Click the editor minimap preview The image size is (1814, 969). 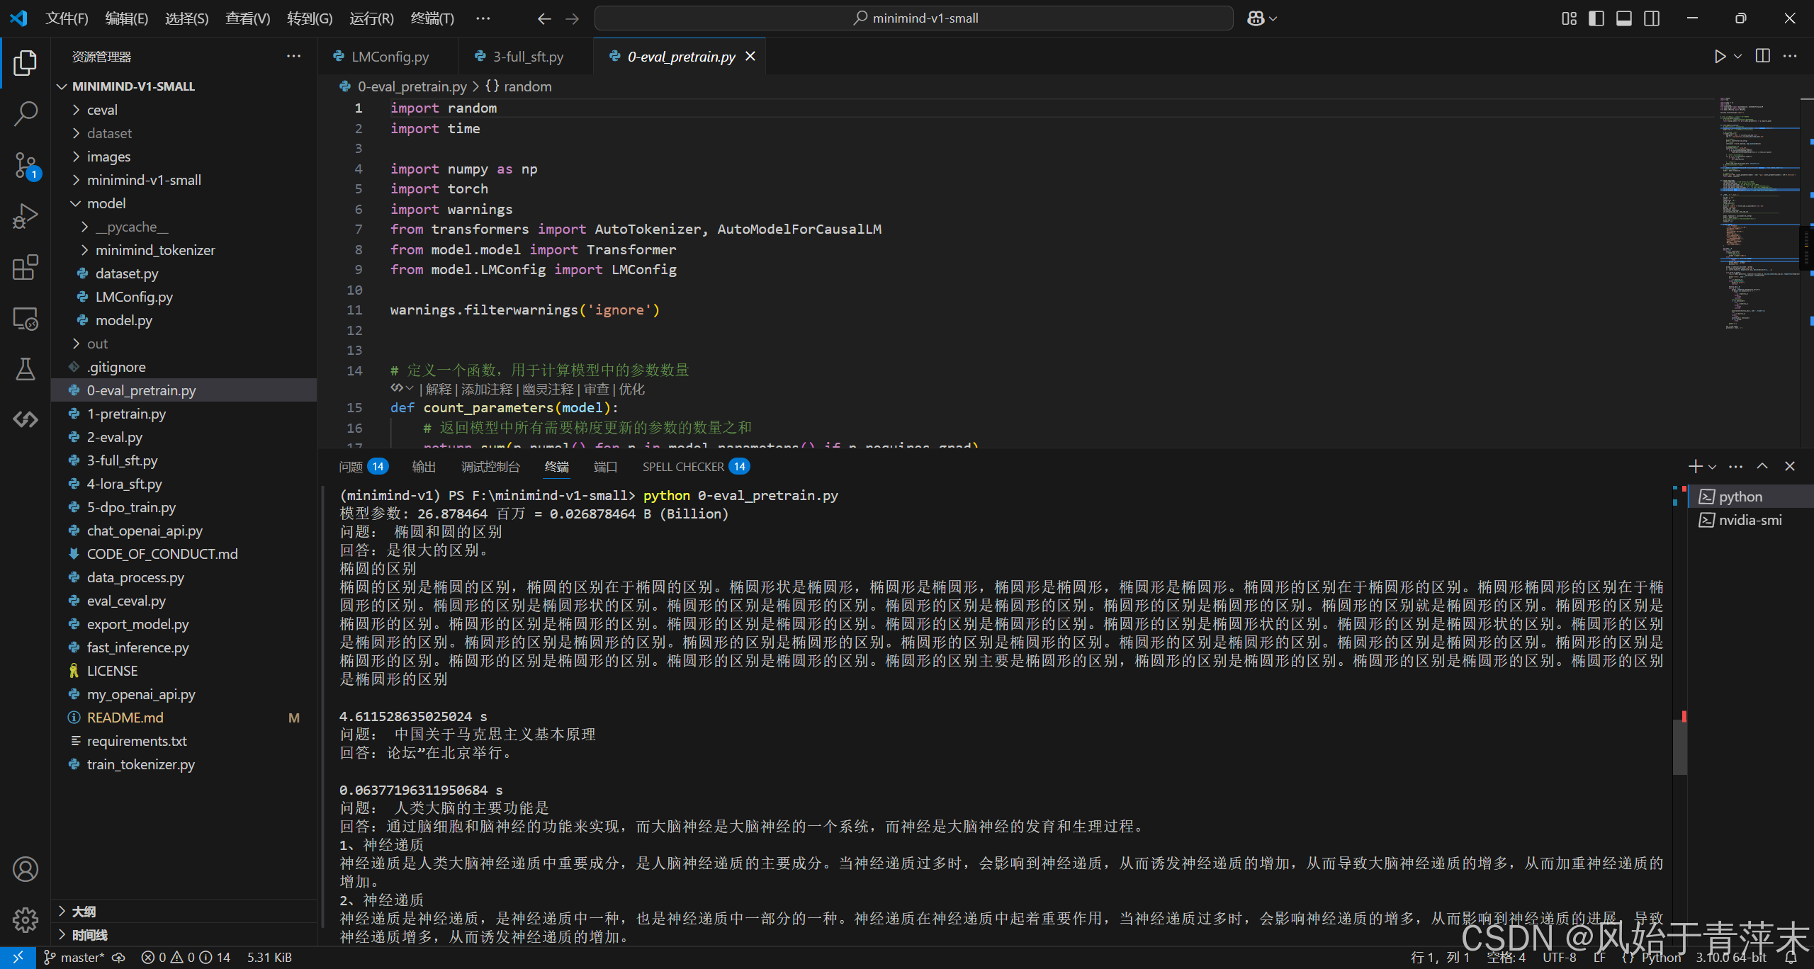coord(1759,212)
